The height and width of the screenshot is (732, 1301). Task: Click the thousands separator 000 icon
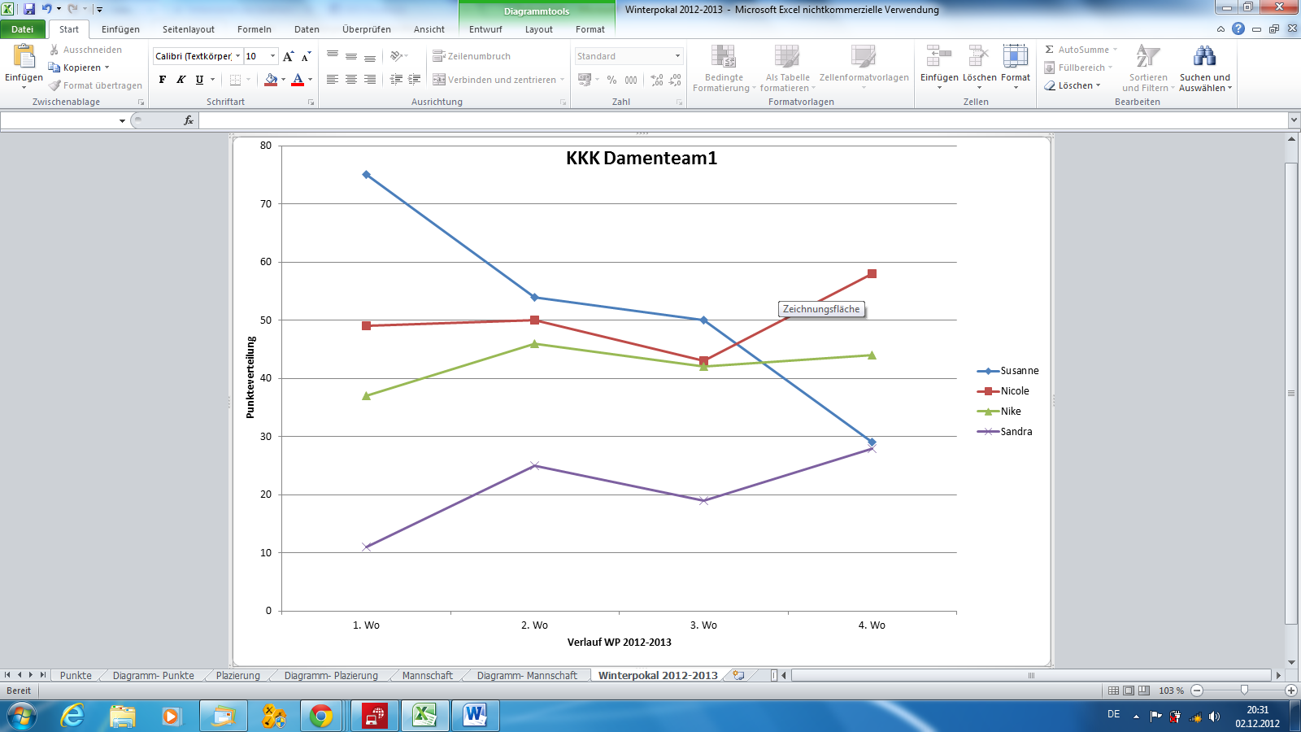tap(631, 80)
